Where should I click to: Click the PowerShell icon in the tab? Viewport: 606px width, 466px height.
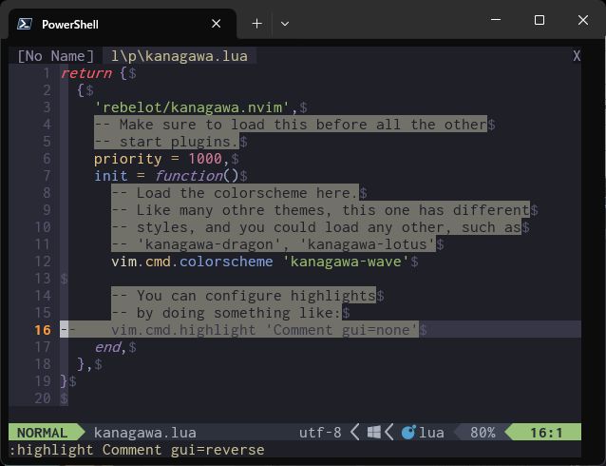[x=26, y=24]
